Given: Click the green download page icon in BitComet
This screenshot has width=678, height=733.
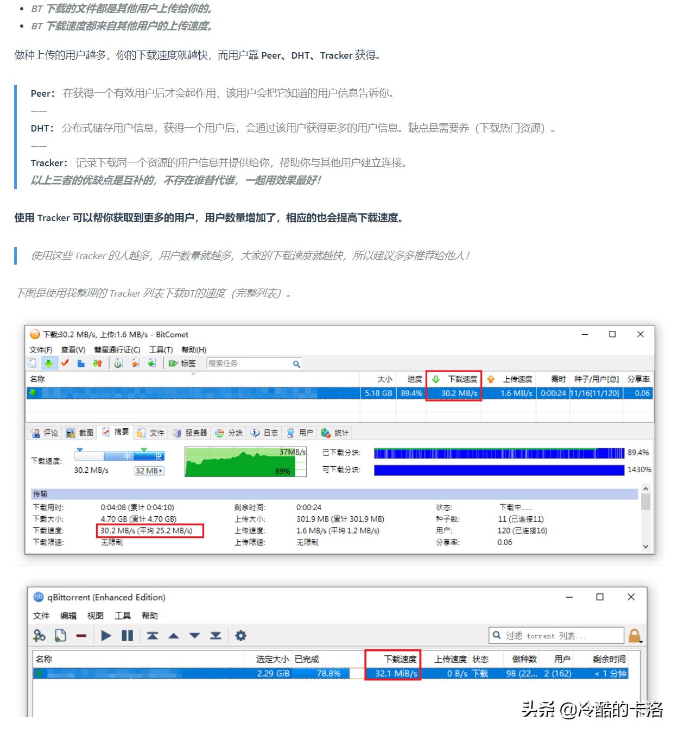Looking at the screenshot, I should (x=151, y=364).
